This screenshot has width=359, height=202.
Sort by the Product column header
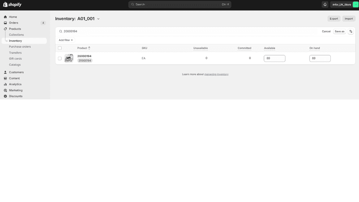tap(84, 48)
